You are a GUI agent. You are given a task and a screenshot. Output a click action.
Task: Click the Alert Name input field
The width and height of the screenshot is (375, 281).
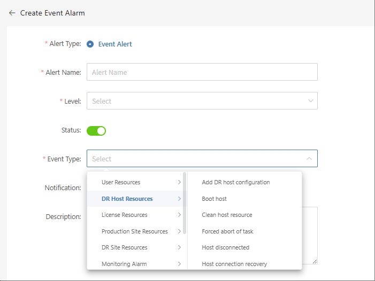tap(202, 72)
